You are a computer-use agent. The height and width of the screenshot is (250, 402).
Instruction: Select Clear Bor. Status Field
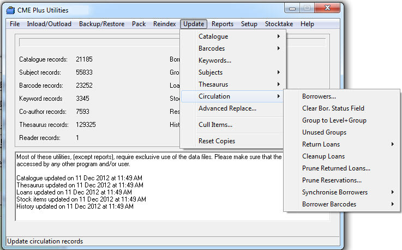(x=342, y=108)
